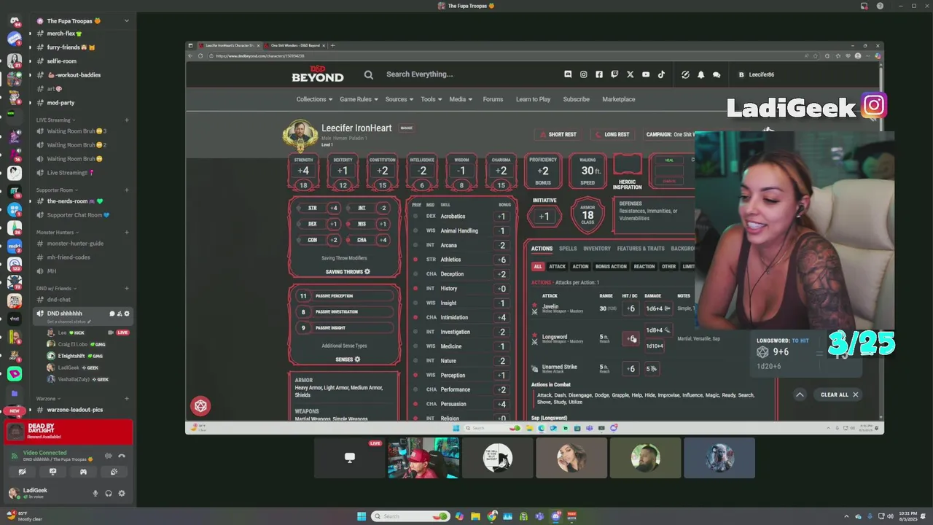Switch to Features & Traits tab
This screenshot has width=933, height=525.
pyautogui.click(x=641, y=249)
